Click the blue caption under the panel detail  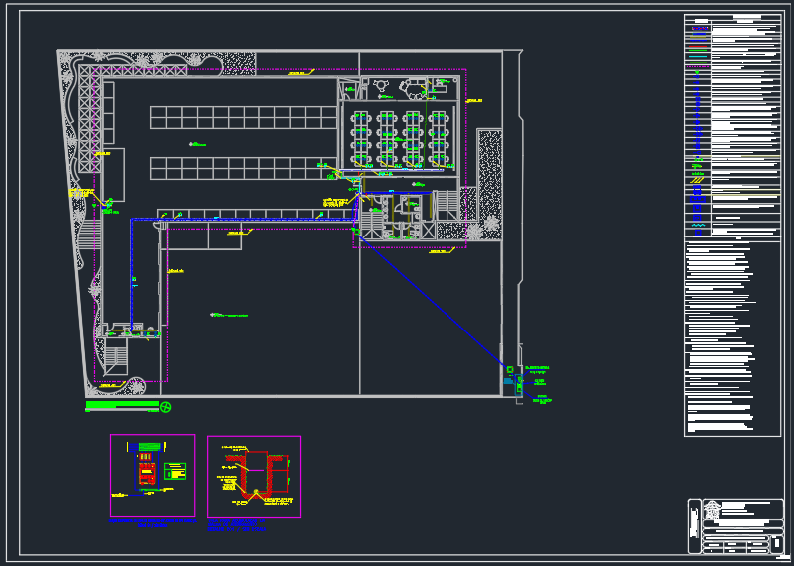click(151, 522)
